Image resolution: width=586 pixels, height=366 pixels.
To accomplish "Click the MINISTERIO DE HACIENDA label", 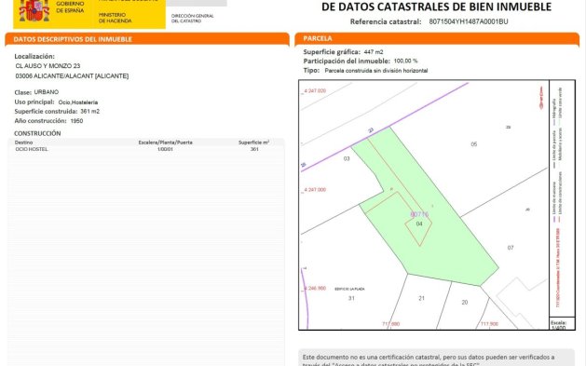I will [116, 18].
